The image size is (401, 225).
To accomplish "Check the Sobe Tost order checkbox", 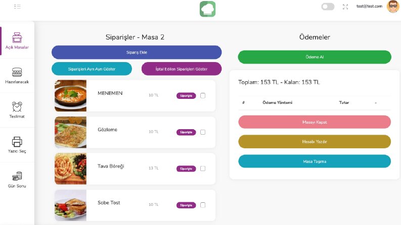I will click(203, 205).
